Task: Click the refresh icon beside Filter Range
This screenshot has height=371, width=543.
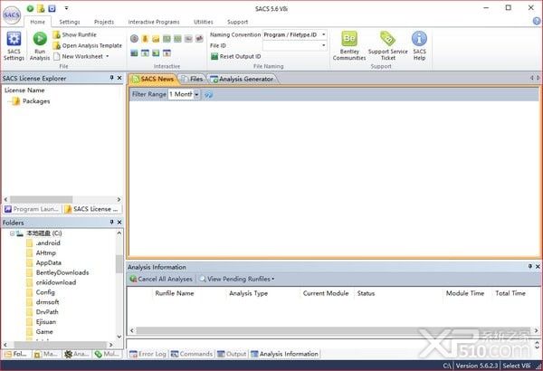Action: point(208,94)
